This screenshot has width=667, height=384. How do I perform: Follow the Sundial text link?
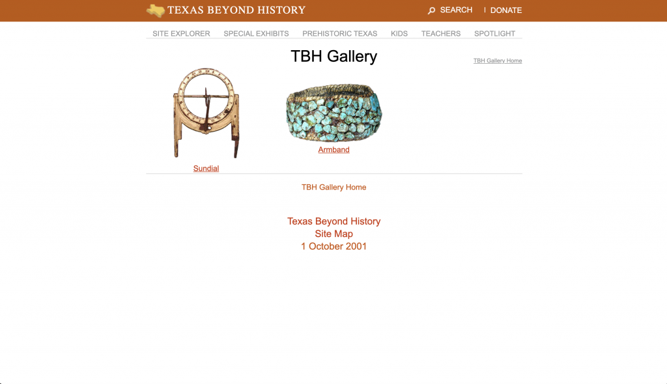[206, 169]
